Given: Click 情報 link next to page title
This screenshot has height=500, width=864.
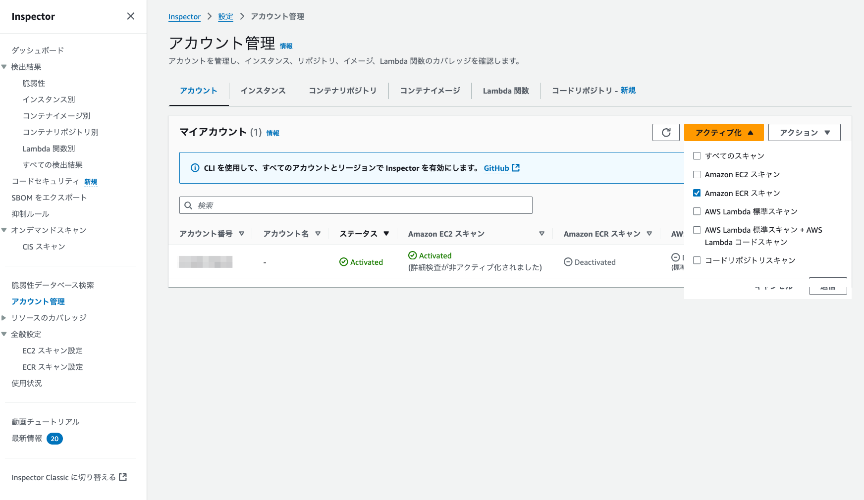Looking at the screenshot, I should tap(286, 46).
